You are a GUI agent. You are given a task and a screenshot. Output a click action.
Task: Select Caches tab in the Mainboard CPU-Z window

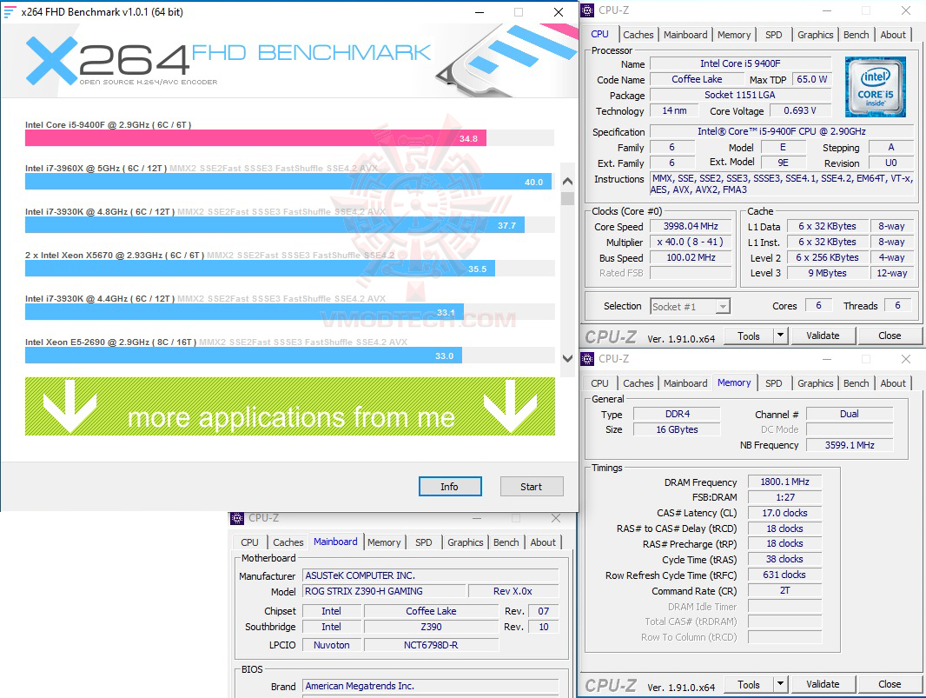[288, 542]
